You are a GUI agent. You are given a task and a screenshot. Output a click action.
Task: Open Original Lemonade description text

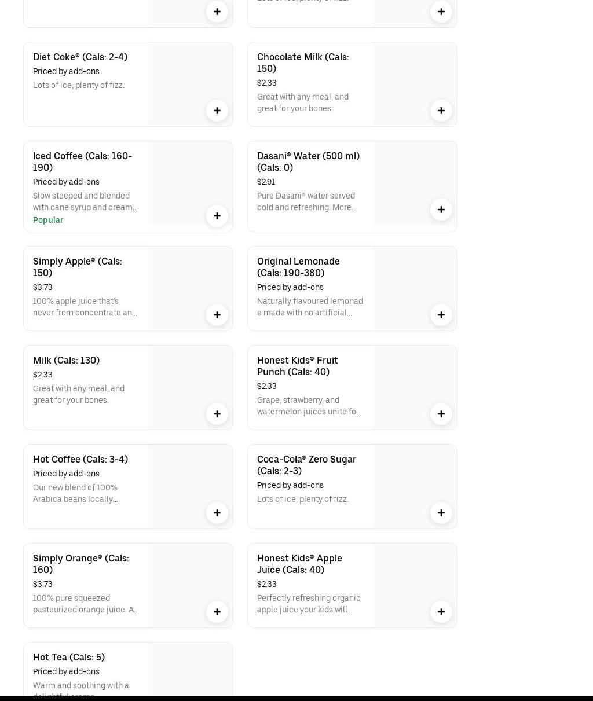click(310, 307)
